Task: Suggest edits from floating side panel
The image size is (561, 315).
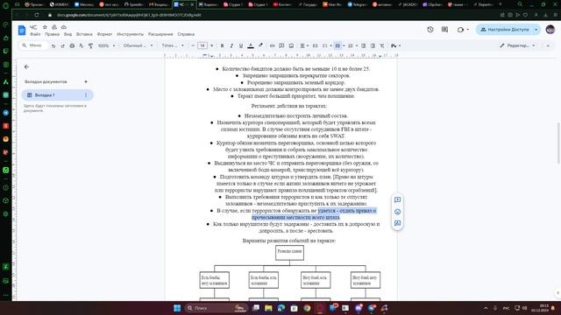Action: [x=397, y=223]
